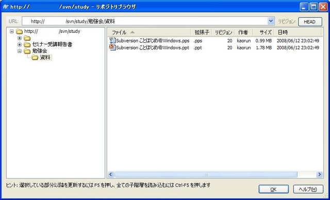Click kaorun author in .pps row

244,41
